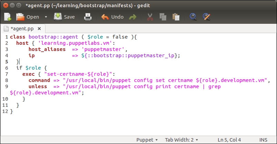This screenshot has height=144, width=277.
Task: Cut selection with the scissors icon
Action: (x=150, y=17)
